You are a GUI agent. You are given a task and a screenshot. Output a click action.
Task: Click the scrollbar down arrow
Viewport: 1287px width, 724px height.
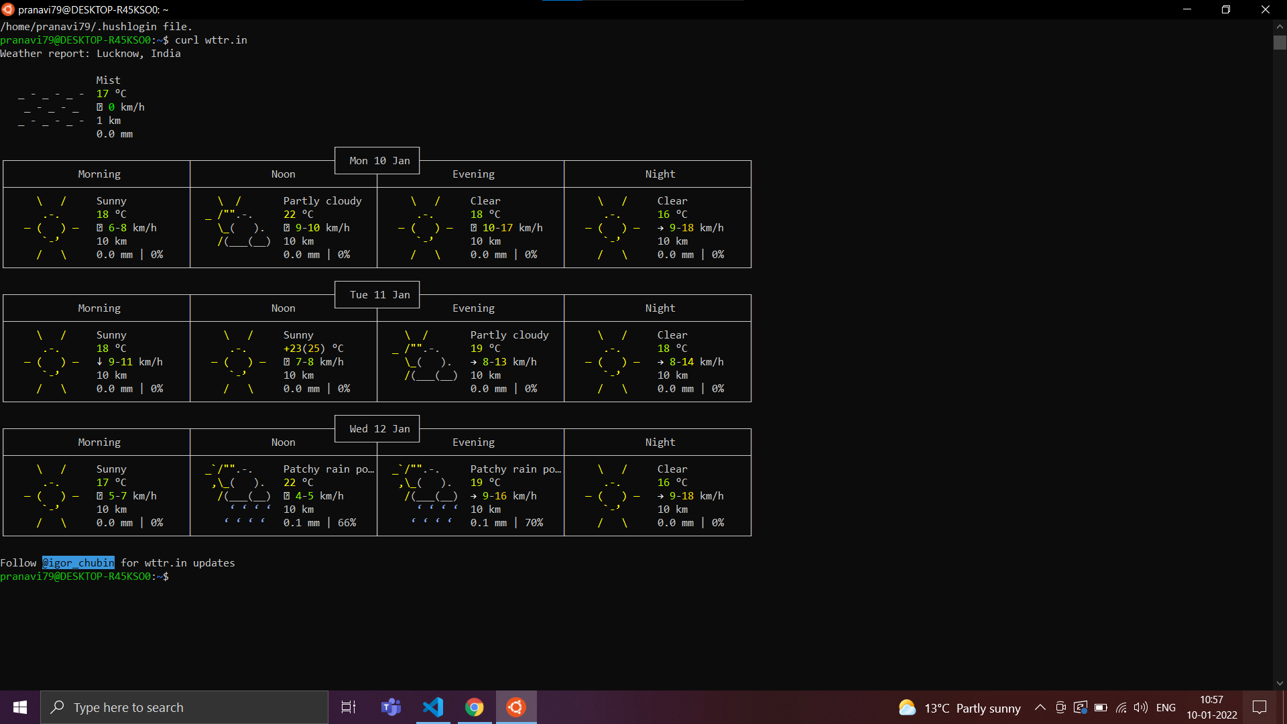coord(1280,683)
